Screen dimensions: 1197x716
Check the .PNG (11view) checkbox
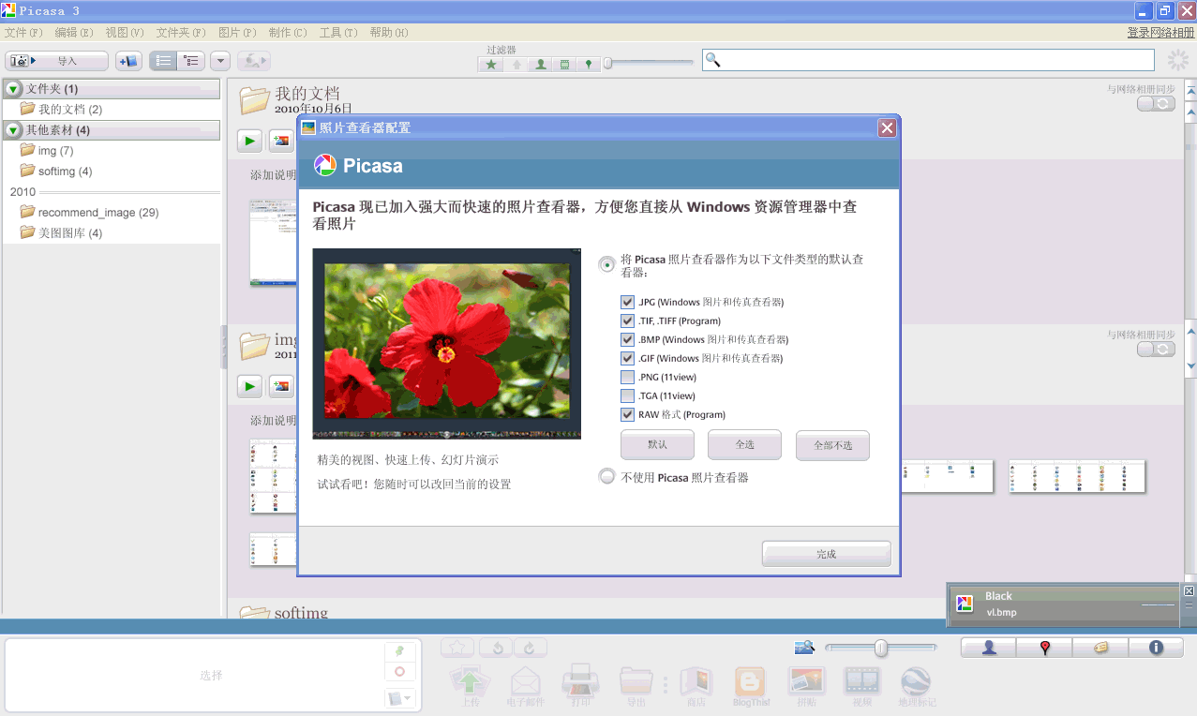pos(628,377)
